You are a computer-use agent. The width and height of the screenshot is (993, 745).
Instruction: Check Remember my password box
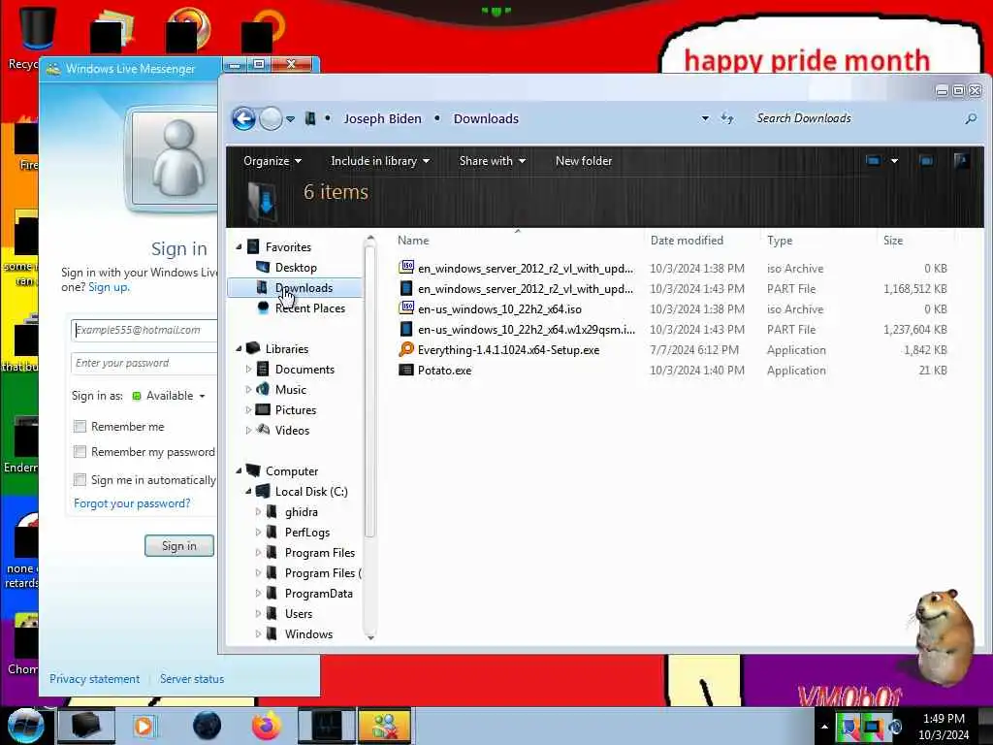click(80, 452)
